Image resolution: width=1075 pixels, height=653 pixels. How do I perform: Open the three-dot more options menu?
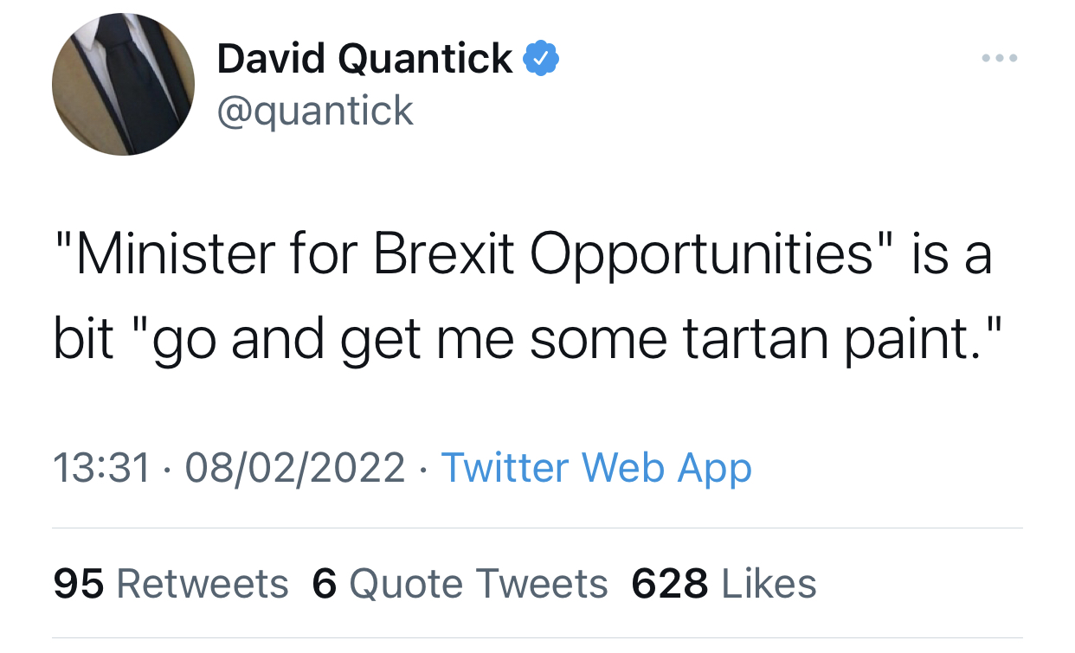click(x=1000, y=59)
